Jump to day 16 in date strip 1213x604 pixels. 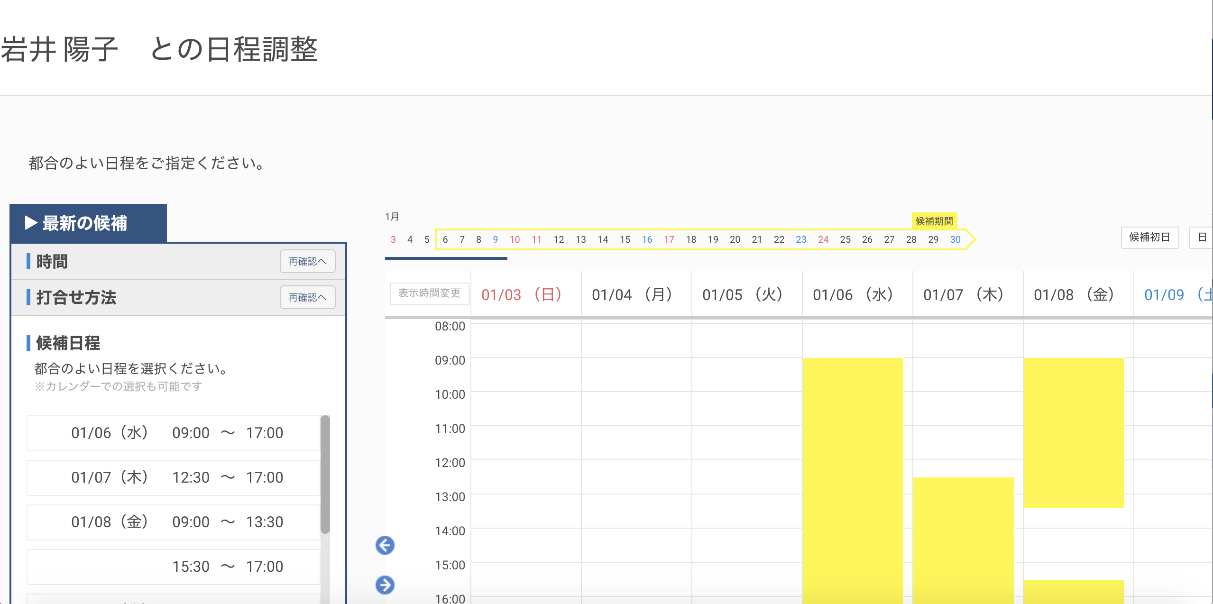point(647,239)
